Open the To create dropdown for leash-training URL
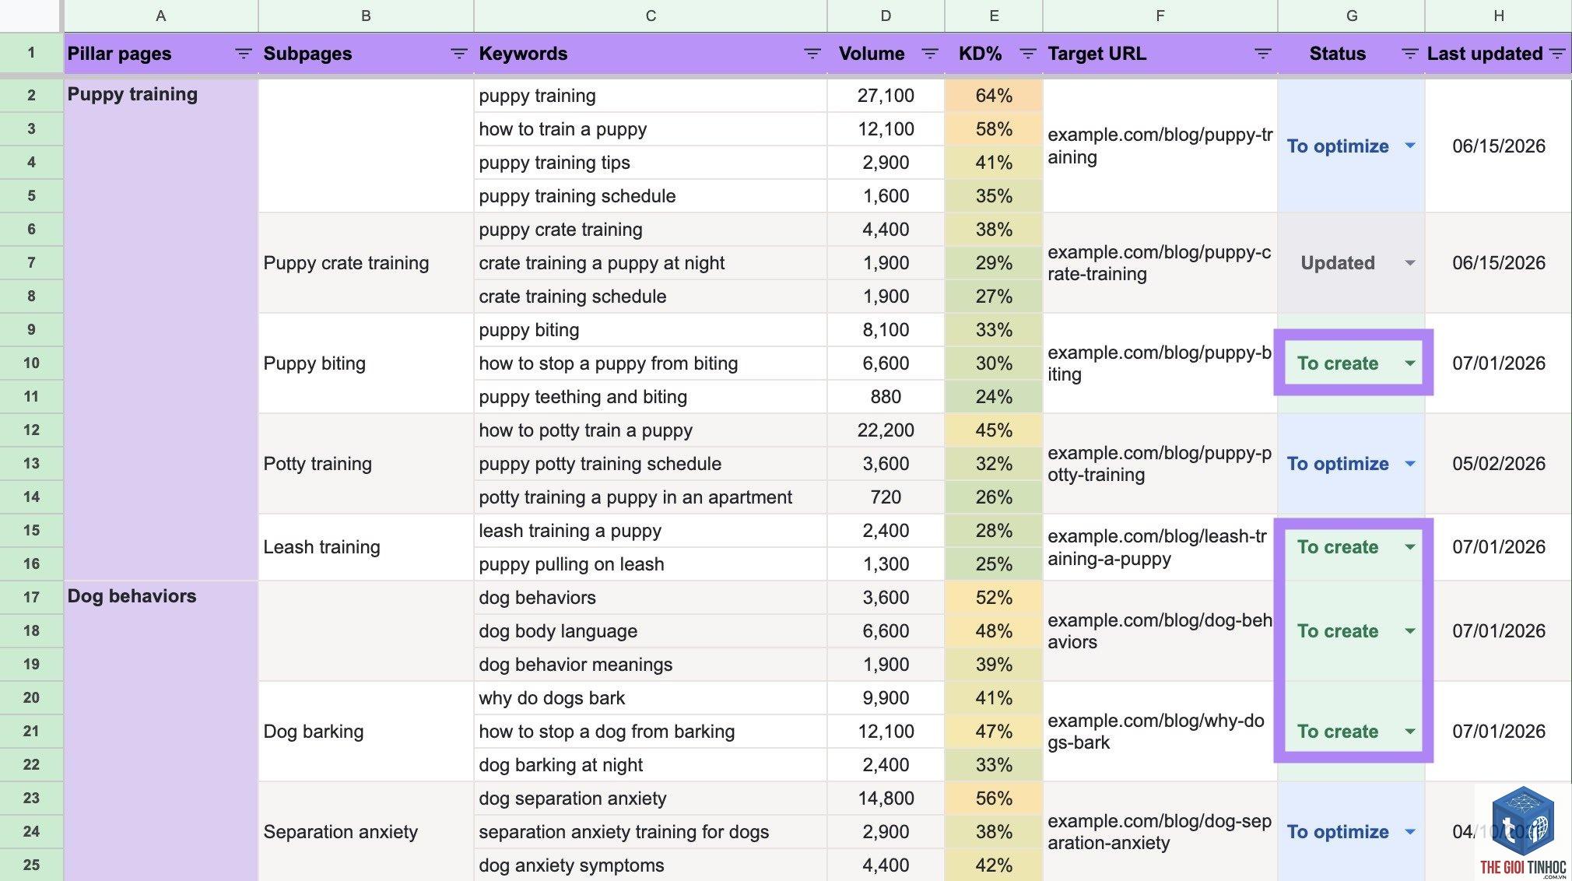 click(1410, 547)
